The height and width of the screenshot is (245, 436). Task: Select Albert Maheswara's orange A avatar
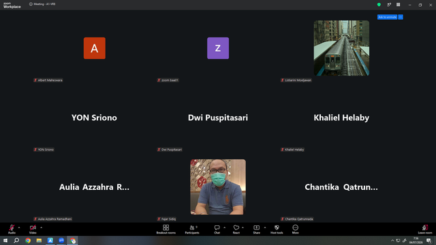click(95, 48)
